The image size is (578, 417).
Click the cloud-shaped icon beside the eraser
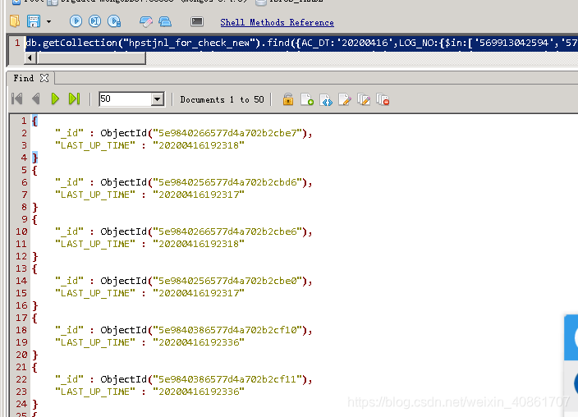[x=165, y=22]
